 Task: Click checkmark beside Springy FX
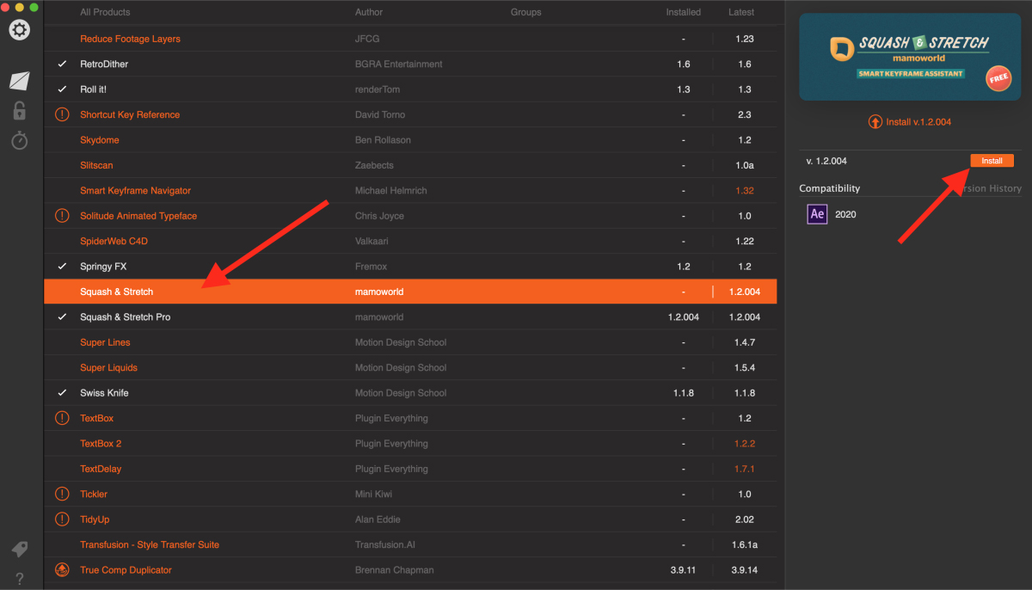click(62, 267)
